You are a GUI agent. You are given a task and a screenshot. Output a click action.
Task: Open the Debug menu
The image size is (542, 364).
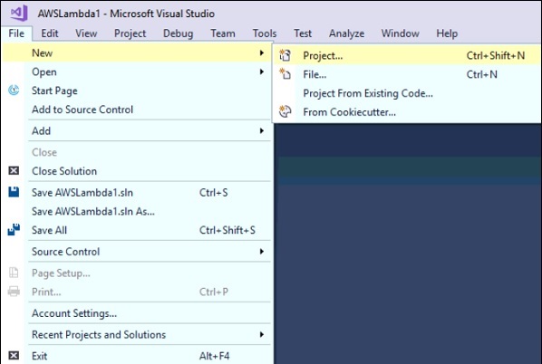coord(178,34)
